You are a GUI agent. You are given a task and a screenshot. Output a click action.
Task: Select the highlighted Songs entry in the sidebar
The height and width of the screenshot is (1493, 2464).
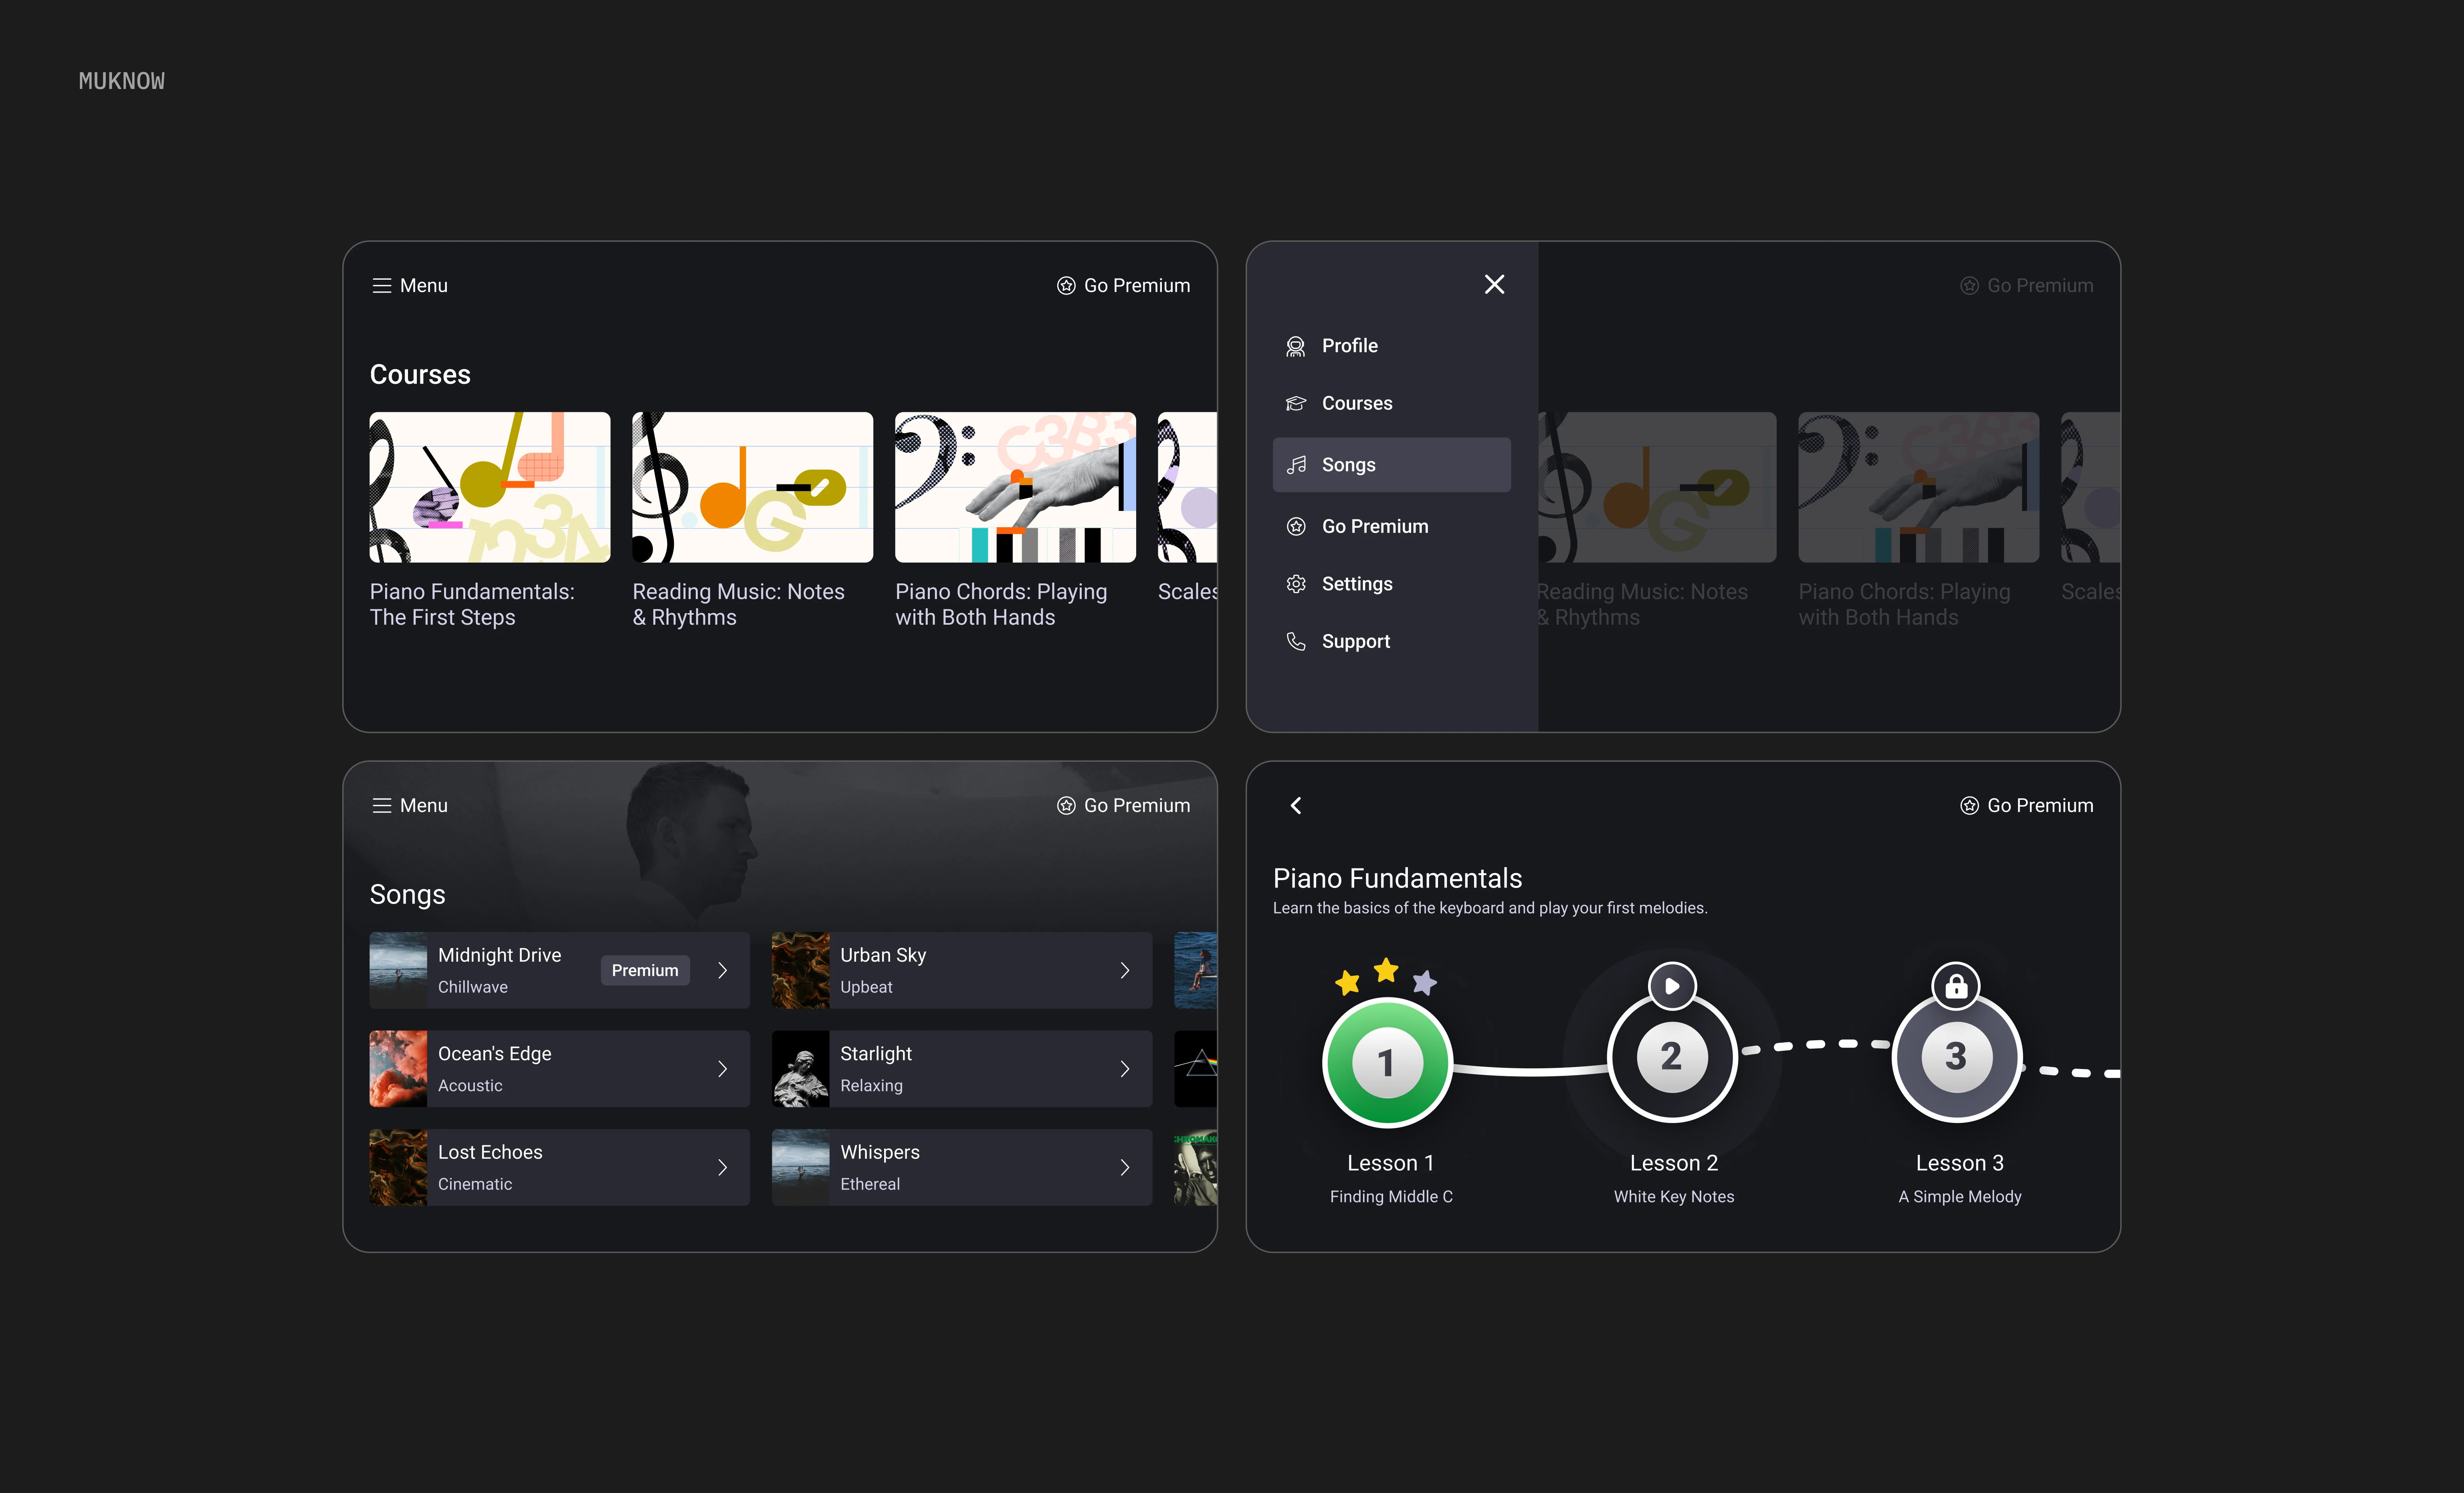[1391, 464]
